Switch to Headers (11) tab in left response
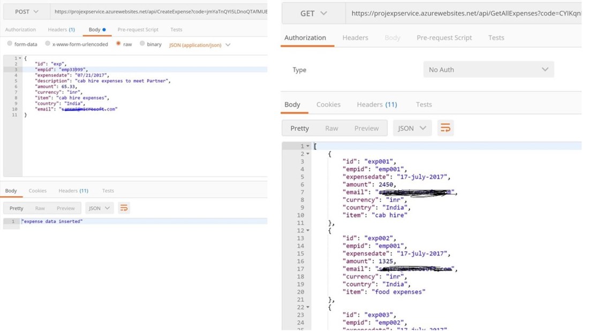 coord(73,191)
